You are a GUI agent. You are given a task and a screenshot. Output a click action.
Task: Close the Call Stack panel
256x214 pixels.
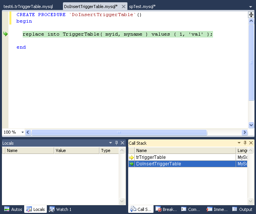tap(251, 143)
